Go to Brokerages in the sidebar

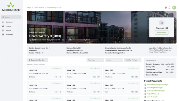point(9,35)
